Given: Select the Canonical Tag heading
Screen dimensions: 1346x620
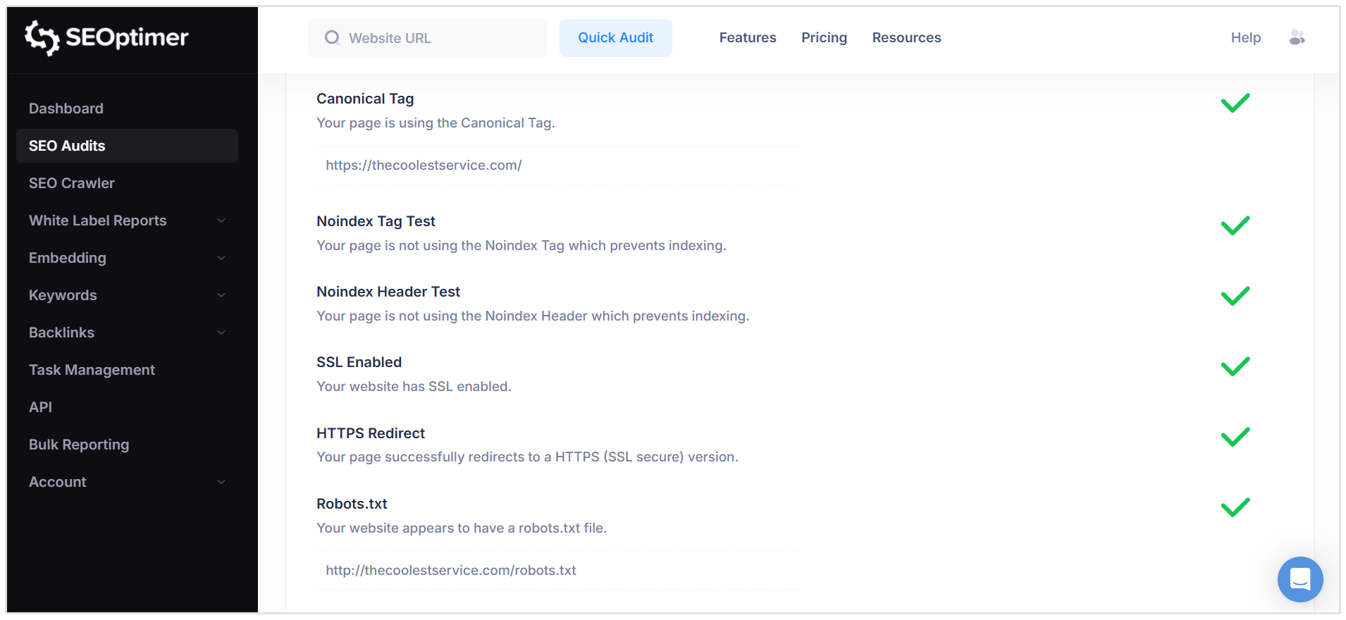Looking at the screenshot, I should click(x=365, y=99).
